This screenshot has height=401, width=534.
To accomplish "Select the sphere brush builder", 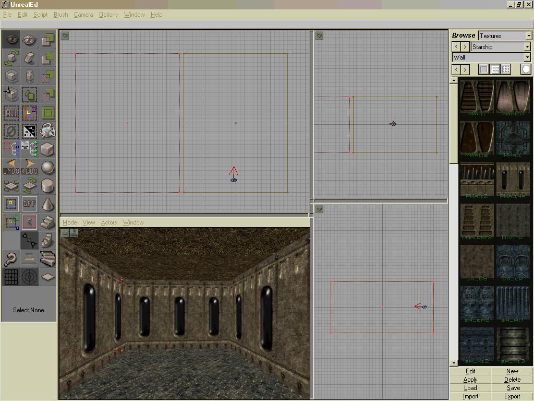I will pos(47,167).
